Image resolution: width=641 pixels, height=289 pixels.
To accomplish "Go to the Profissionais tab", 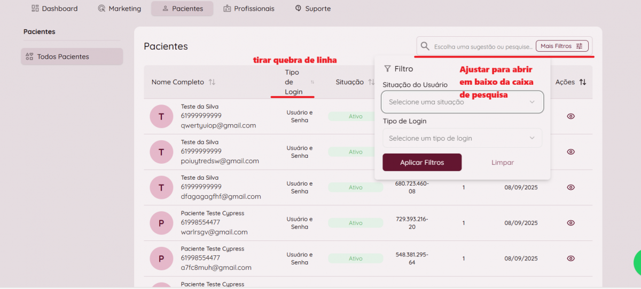I will tap(249, 9).
